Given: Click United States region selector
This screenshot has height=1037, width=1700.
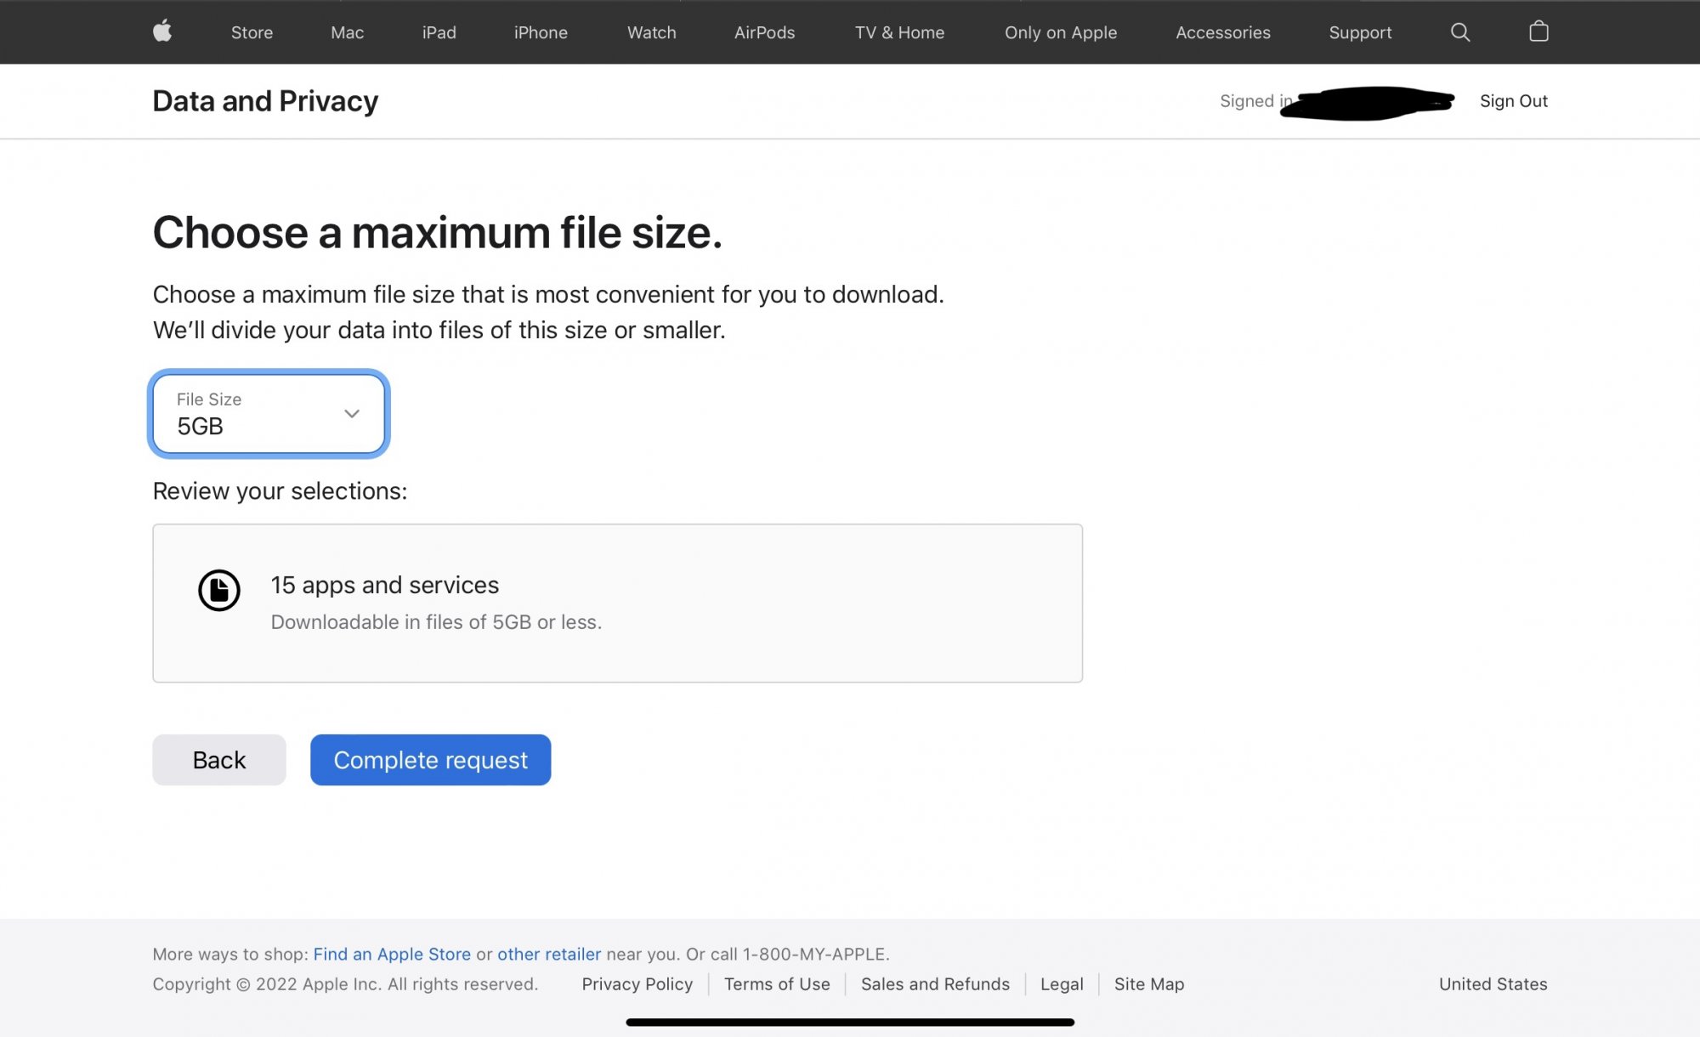Looking at the screenshot, I should pos(1493,983).
